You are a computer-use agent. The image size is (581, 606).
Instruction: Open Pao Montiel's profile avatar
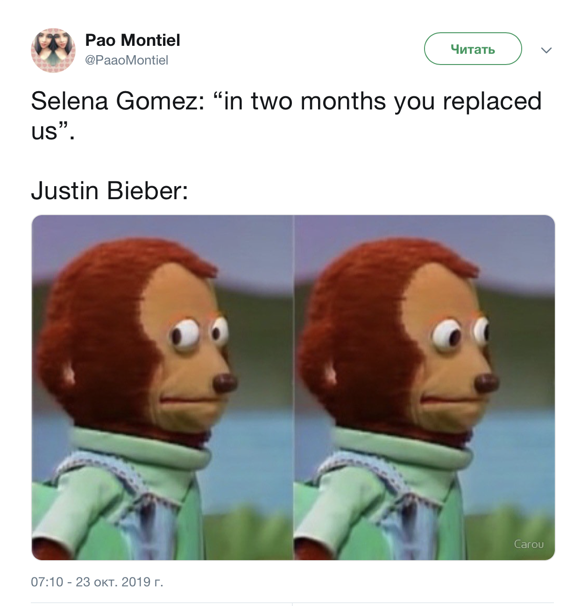click(x=53, y=50)
